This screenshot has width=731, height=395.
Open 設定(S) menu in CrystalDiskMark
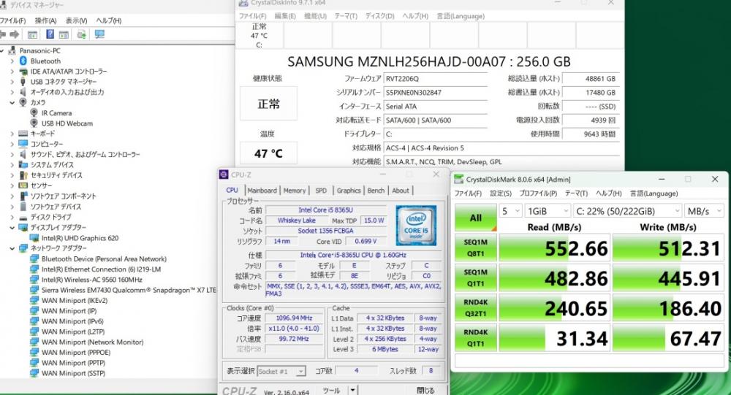point(500,193)
